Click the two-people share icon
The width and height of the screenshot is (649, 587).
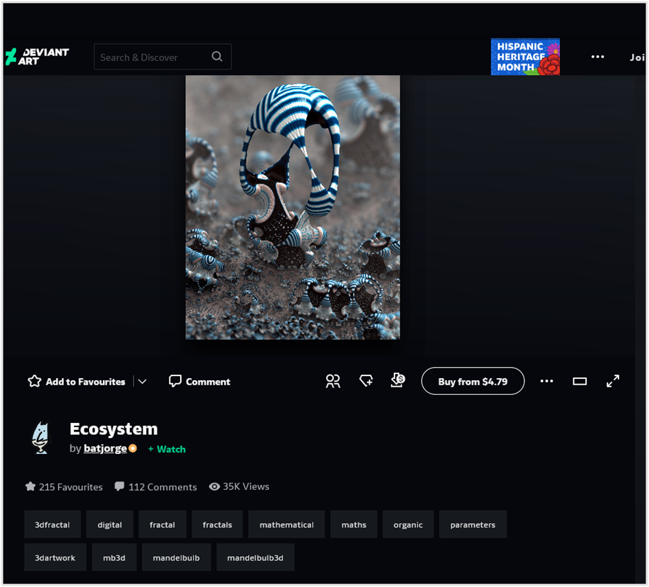pyautogui.click(x=333, y=381)
